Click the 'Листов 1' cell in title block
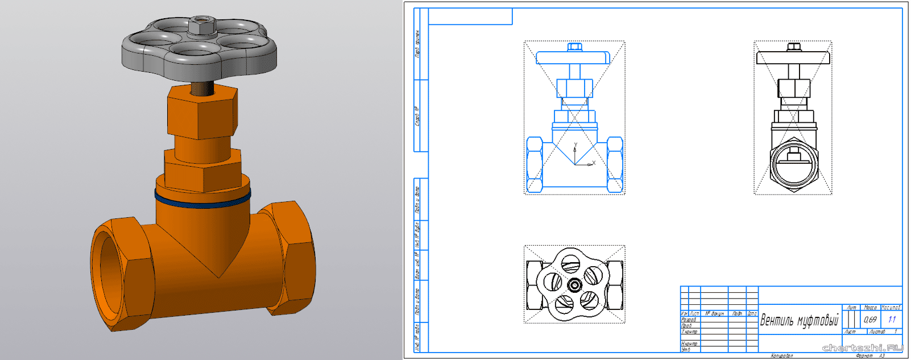The height and width of the screenshot is (360, 911). pyautogui.click(x=881, y=332)
